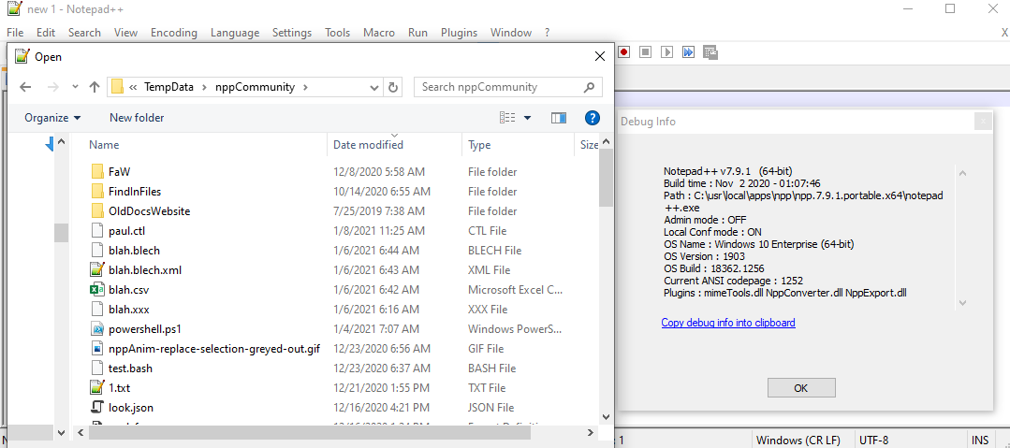Change view layout icon
Image resolution: width=1010 pixels, height=448 pixels.
click(507, 118)
